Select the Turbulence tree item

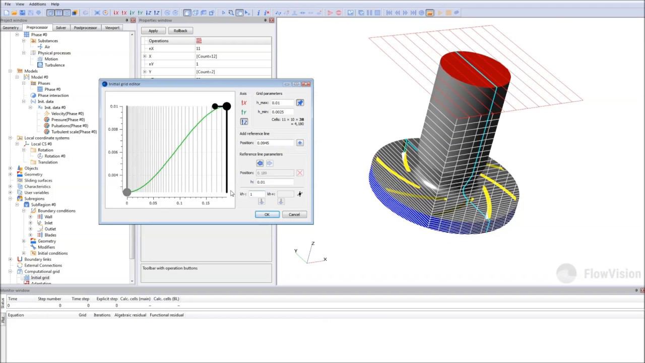click(x=54, y=65)
